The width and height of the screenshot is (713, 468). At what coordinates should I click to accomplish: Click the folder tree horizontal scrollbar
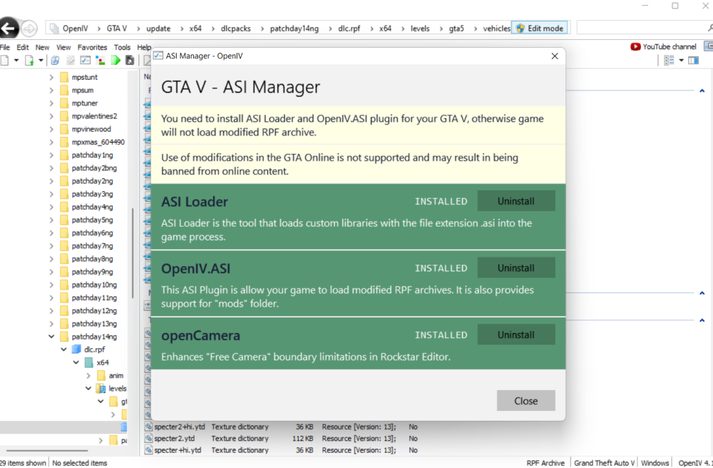[x=46, y=451]
